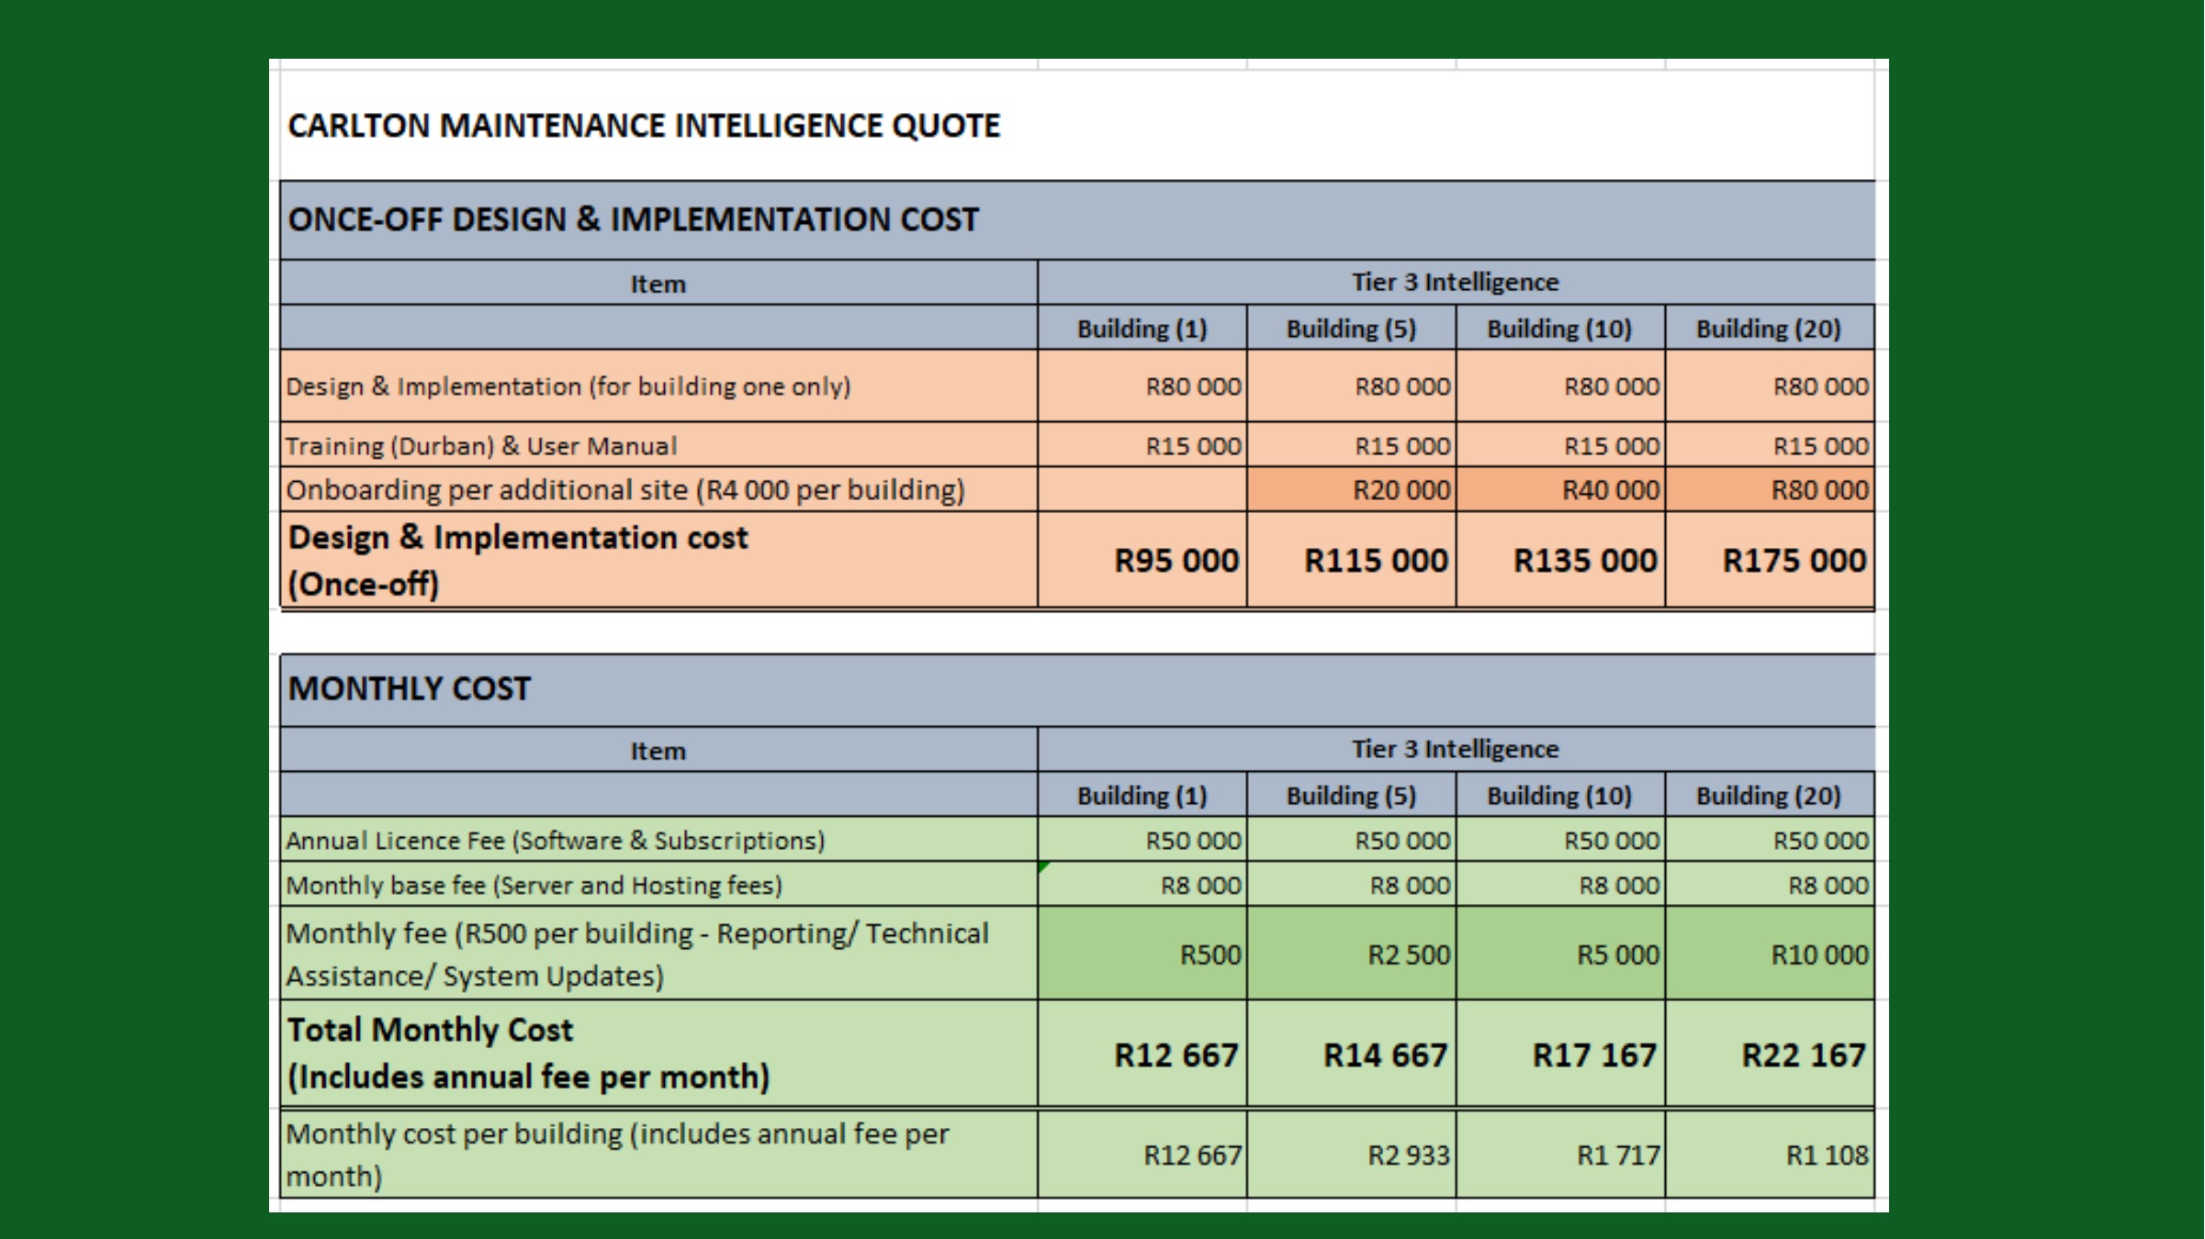
Task: Select the CARLTON MAINTENANCE INTELLIGENCE QUOTE title
Action: coord(644,126)
